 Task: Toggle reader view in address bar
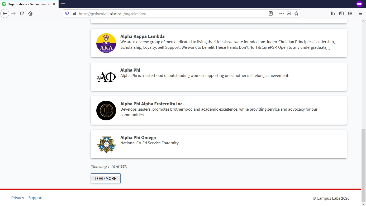(270, 13)
